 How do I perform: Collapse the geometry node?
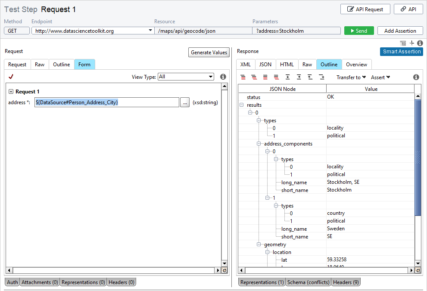click(x=259, y=244)
